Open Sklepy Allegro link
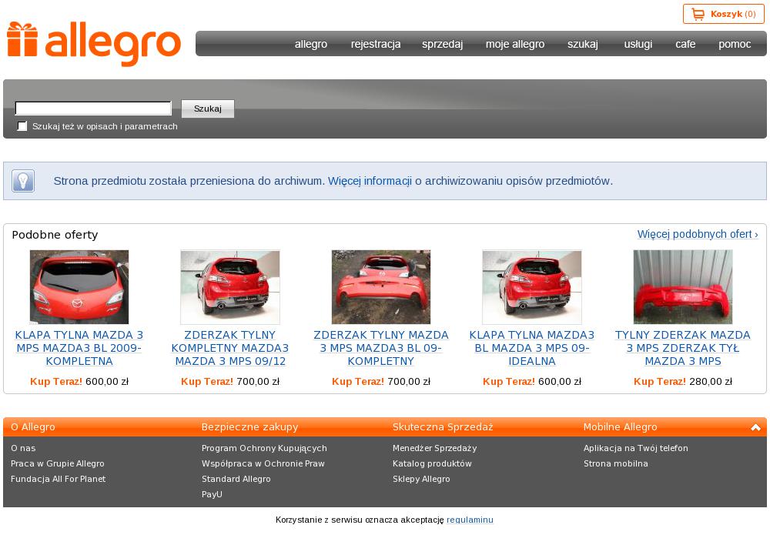 pos(421,479)
